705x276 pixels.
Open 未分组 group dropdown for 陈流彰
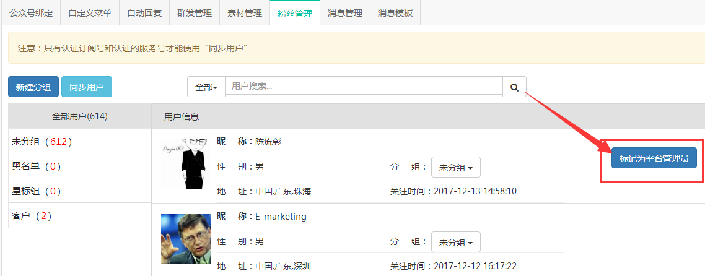tap(455, 168)
